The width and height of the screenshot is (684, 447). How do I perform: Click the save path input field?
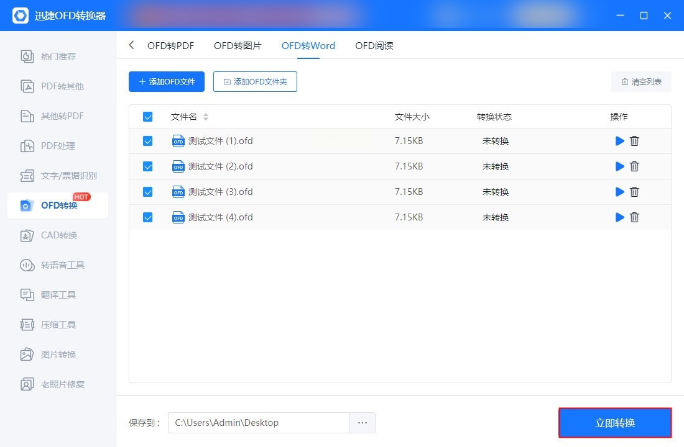[258, 423]
